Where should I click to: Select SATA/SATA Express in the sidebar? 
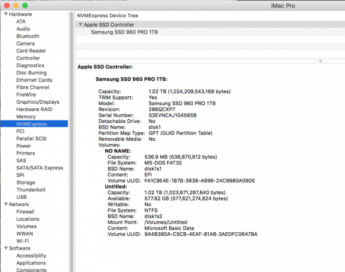pos(40,168)
